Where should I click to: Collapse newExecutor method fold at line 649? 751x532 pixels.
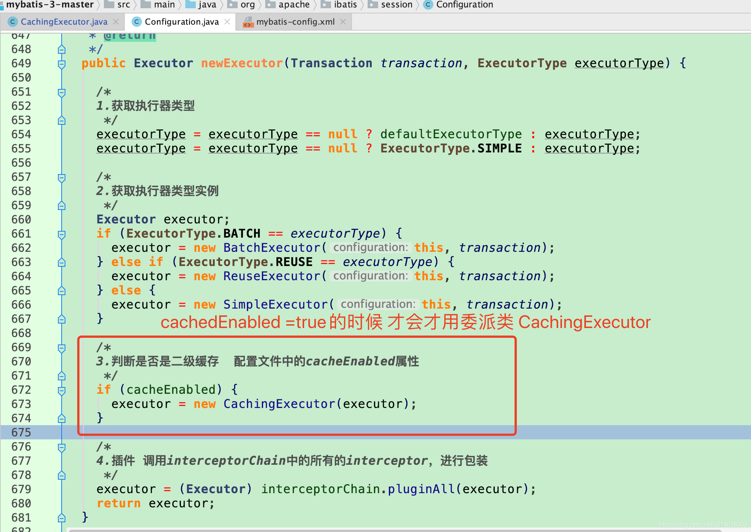[62, 64]
